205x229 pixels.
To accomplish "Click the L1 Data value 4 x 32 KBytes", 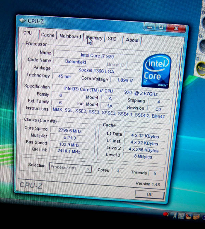I will [145, 136].
